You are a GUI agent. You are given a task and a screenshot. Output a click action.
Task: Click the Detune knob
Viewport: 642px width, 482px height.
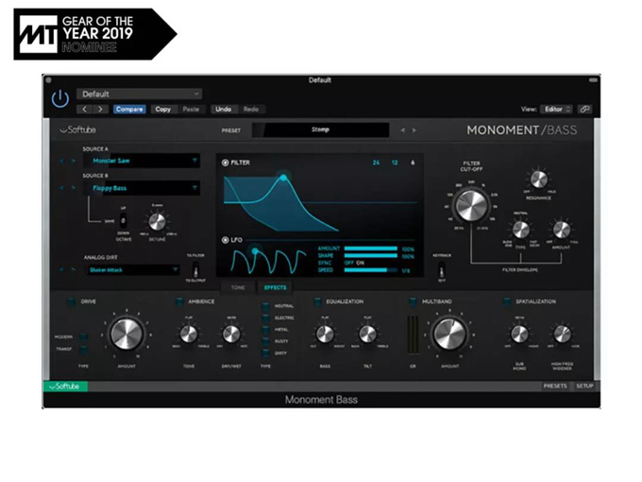point(157,222)
